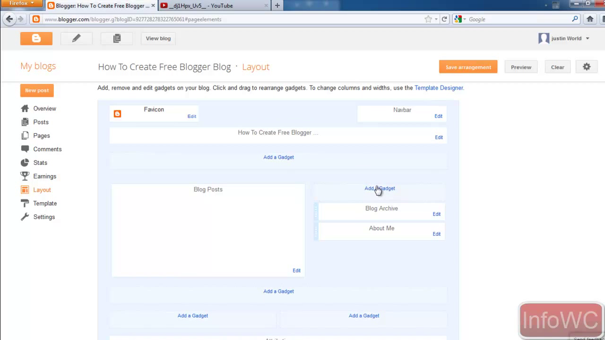The image size is (605, 340).
Task: Open Posts in the sidebar
Action: pos(41,122)
